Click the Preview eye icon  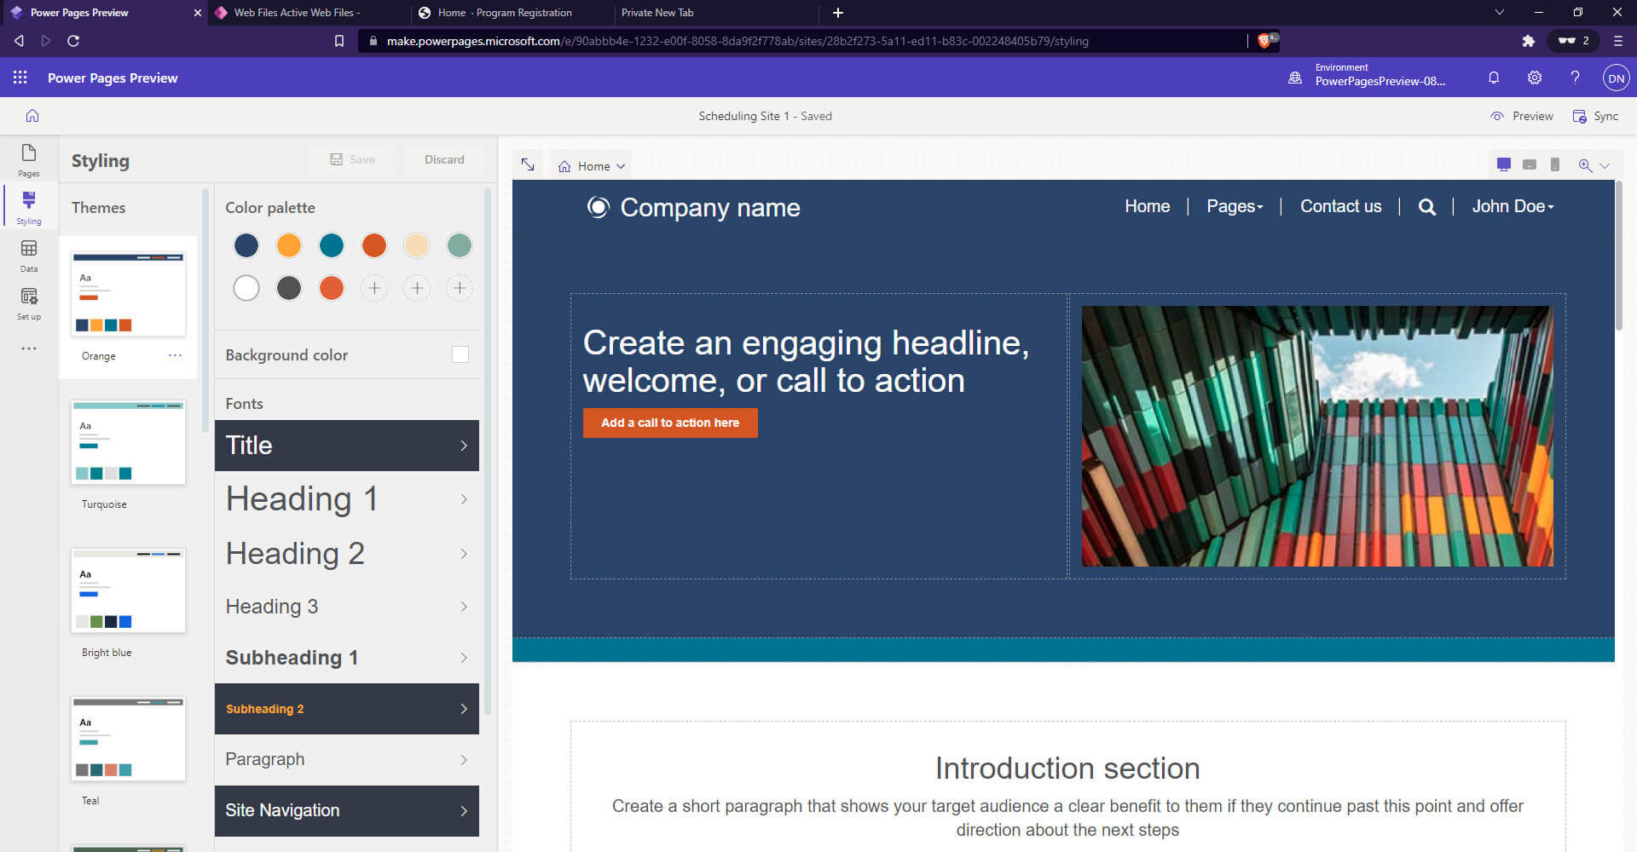(1498, 116)
